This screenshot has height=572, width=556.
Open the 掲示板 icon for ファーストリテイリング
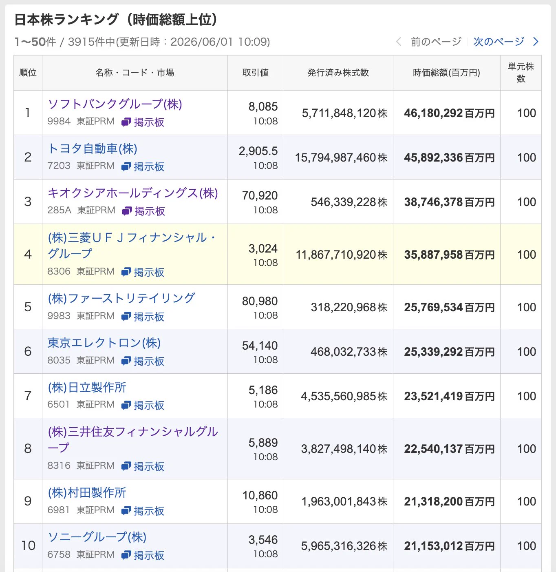[126, 317]
